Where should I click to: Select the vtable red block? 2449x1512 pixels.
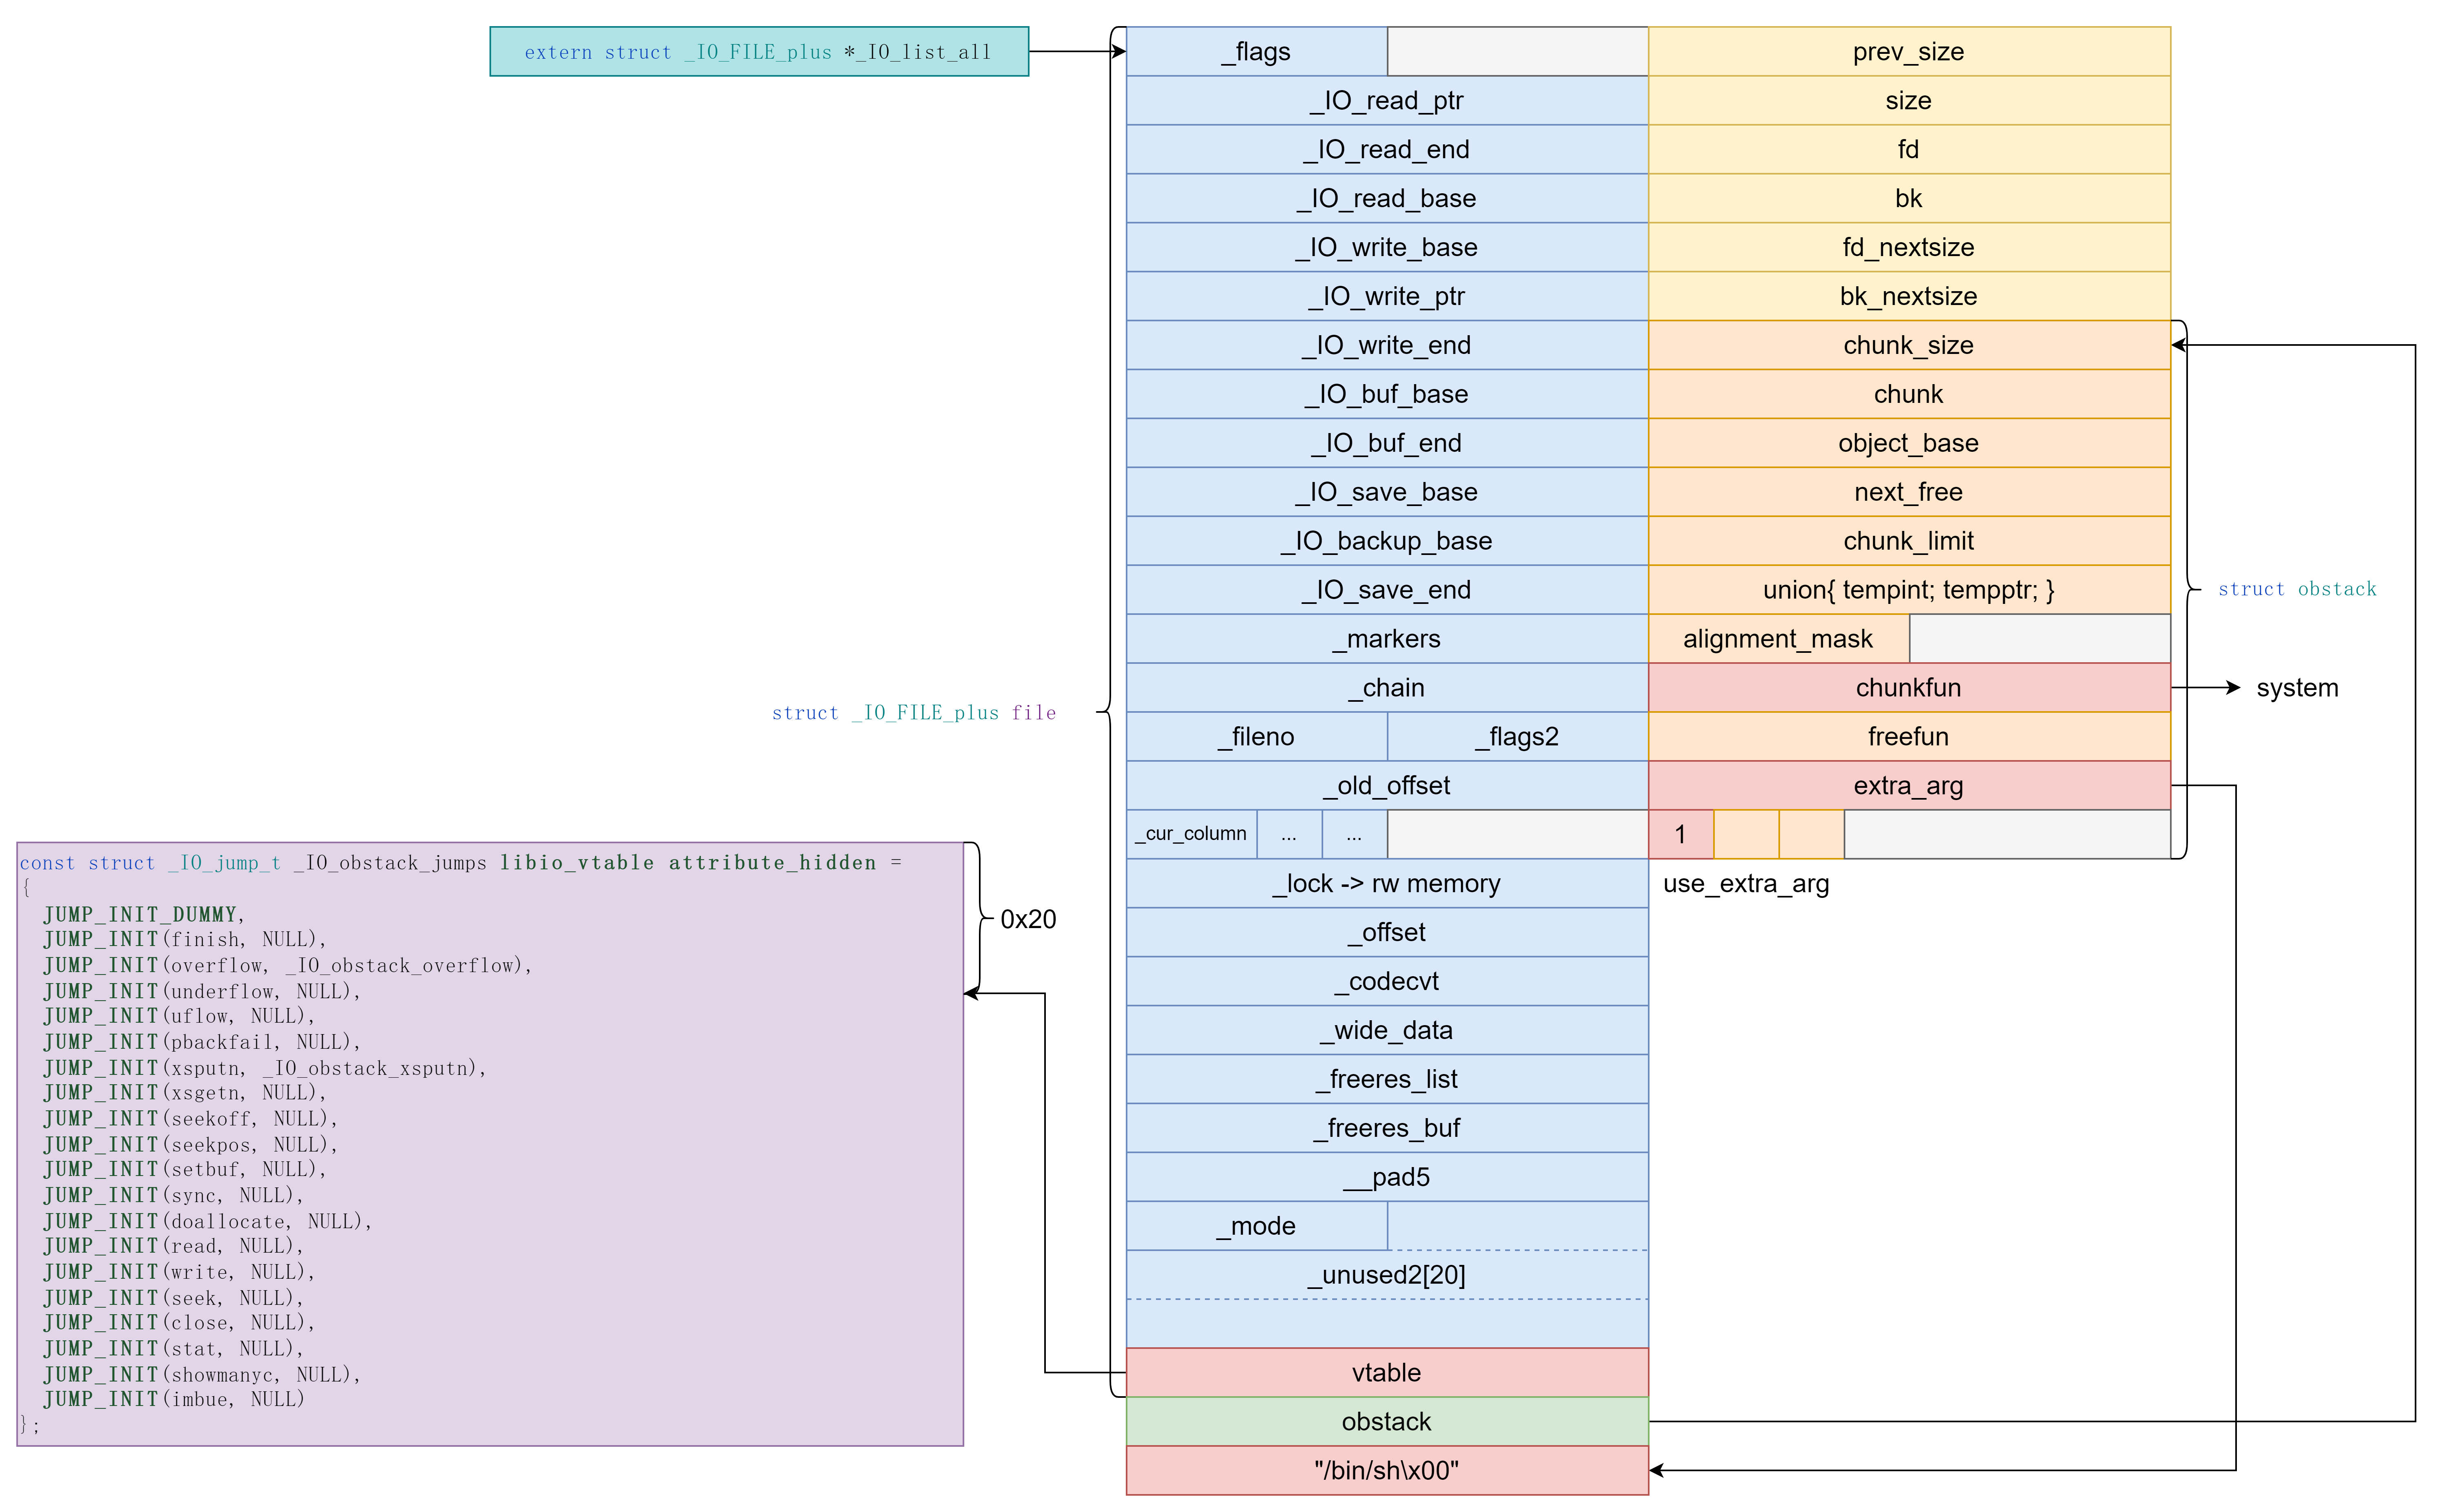(1386, 1372)
